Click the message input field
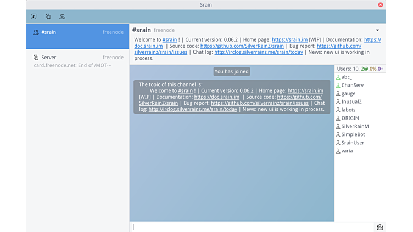The height and width of the screenshot is (232, 413). click(253, 227)
